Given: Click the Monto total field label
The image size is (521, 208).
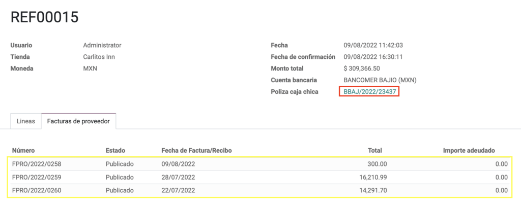Looking at the screenshot, I should click(287, 68).
